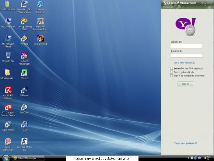Open the Messenger menu in Yahoo window
Viewport: 214px width, 161px height.
[168, 7]
